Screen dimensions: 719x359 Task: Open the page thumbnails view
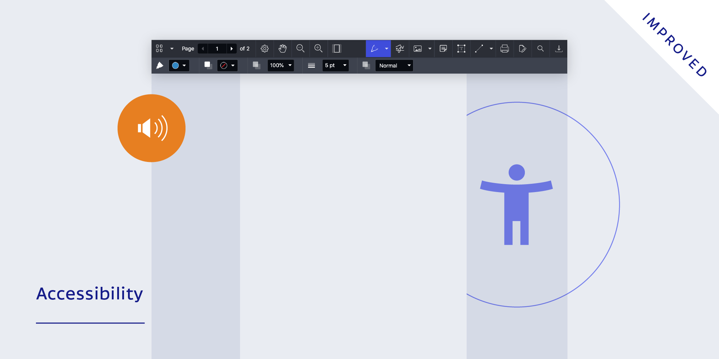coord(159,48)
